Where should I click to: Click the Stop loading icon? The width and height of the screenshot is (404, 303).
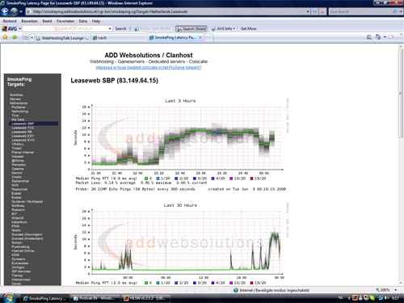[322, 11]
